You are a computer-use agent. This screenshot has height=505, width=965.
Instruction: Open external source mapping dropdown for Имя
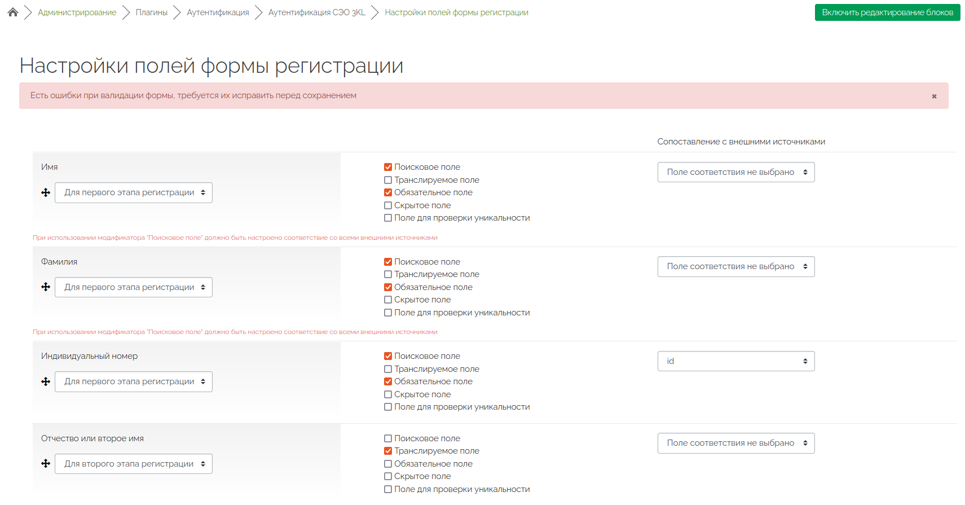tap(736, 172)
